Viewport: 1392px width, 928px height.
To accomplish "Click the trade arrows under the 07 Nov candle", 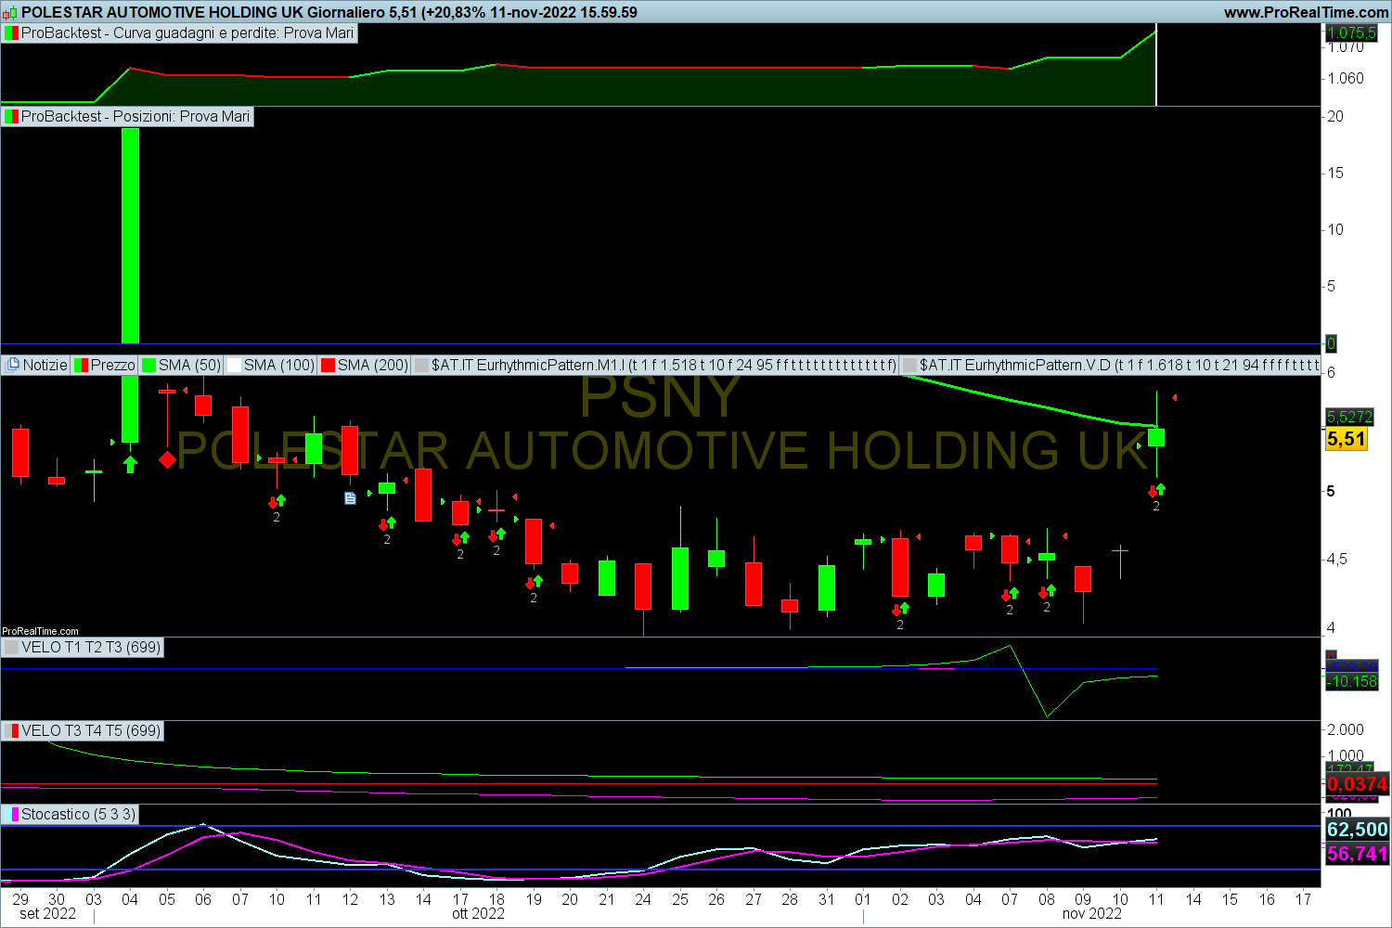I will (x=1010, y=595).
